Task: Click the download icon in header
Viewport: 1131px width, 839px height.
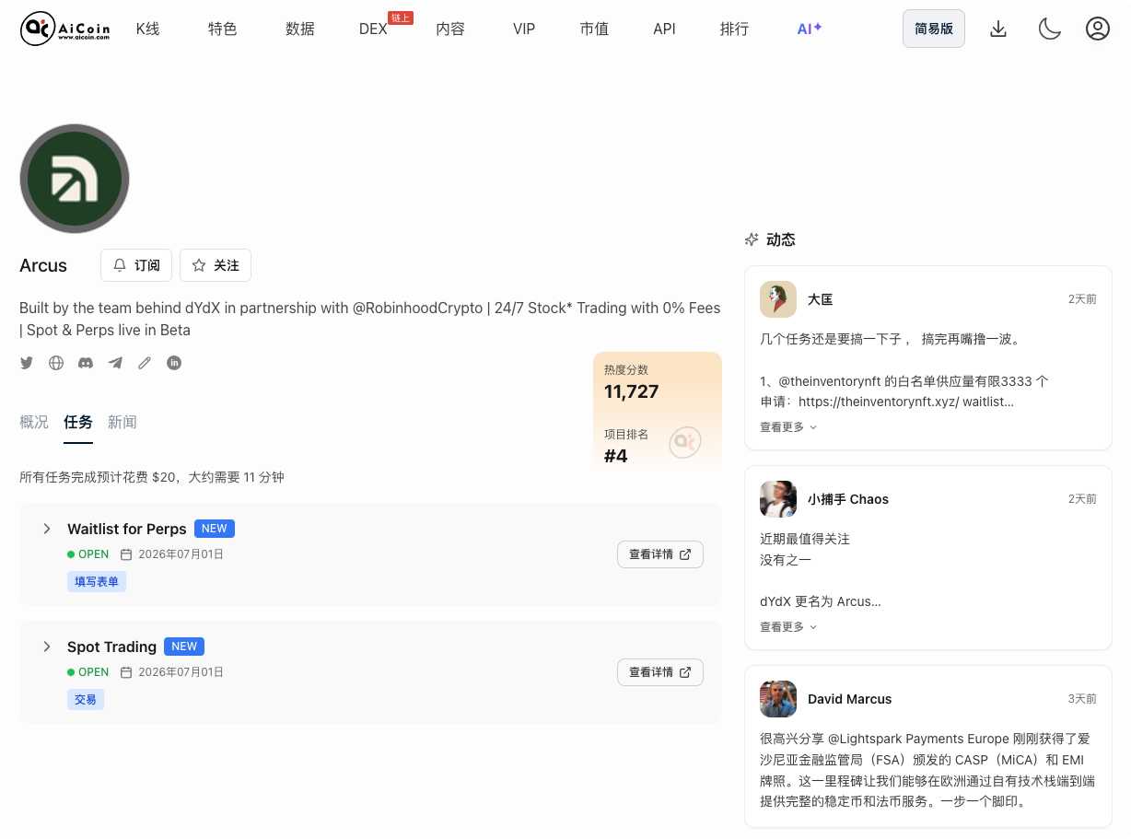Action: (998, 29)
